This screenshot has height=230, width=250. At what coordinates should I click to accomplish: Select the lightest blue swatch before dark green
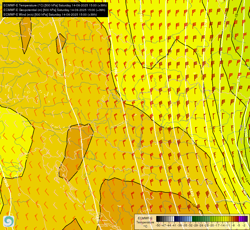[191, 219]
